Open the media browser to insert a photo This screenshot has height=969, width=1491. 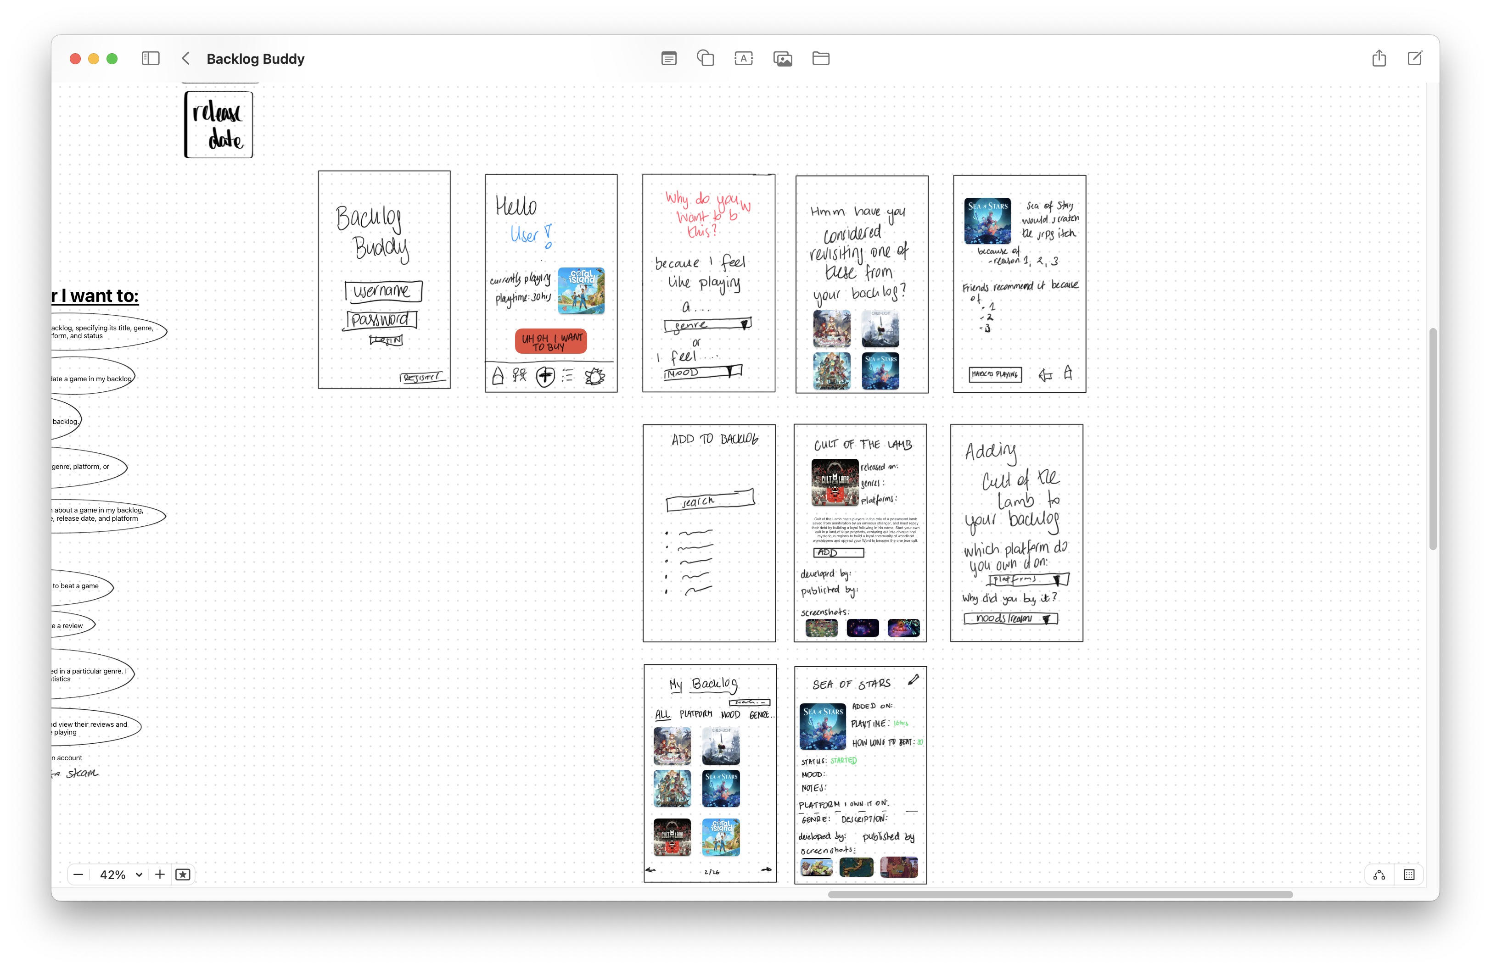pos(783,58)
